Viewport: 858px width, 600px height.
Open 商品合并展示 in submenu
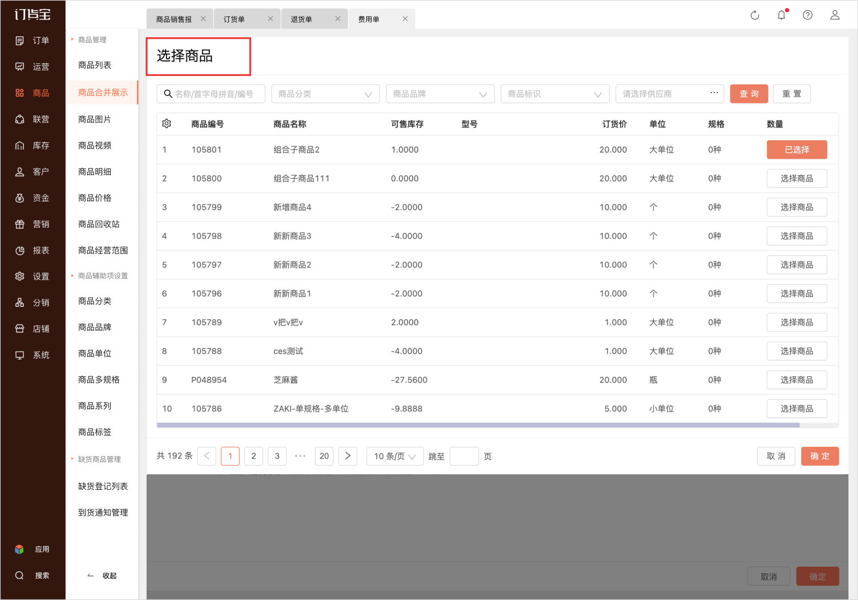point(102,92)
